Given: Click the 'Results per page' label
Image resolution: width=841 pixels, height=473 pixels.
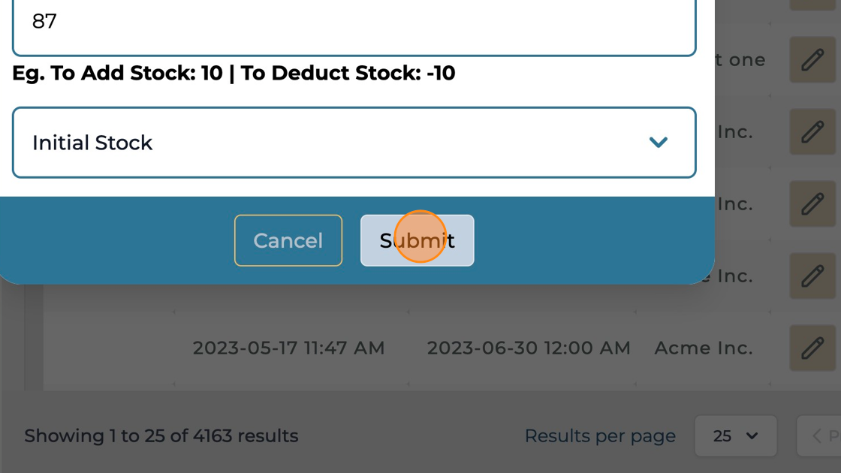Looking at the screenshot, I should click(599, 436).
